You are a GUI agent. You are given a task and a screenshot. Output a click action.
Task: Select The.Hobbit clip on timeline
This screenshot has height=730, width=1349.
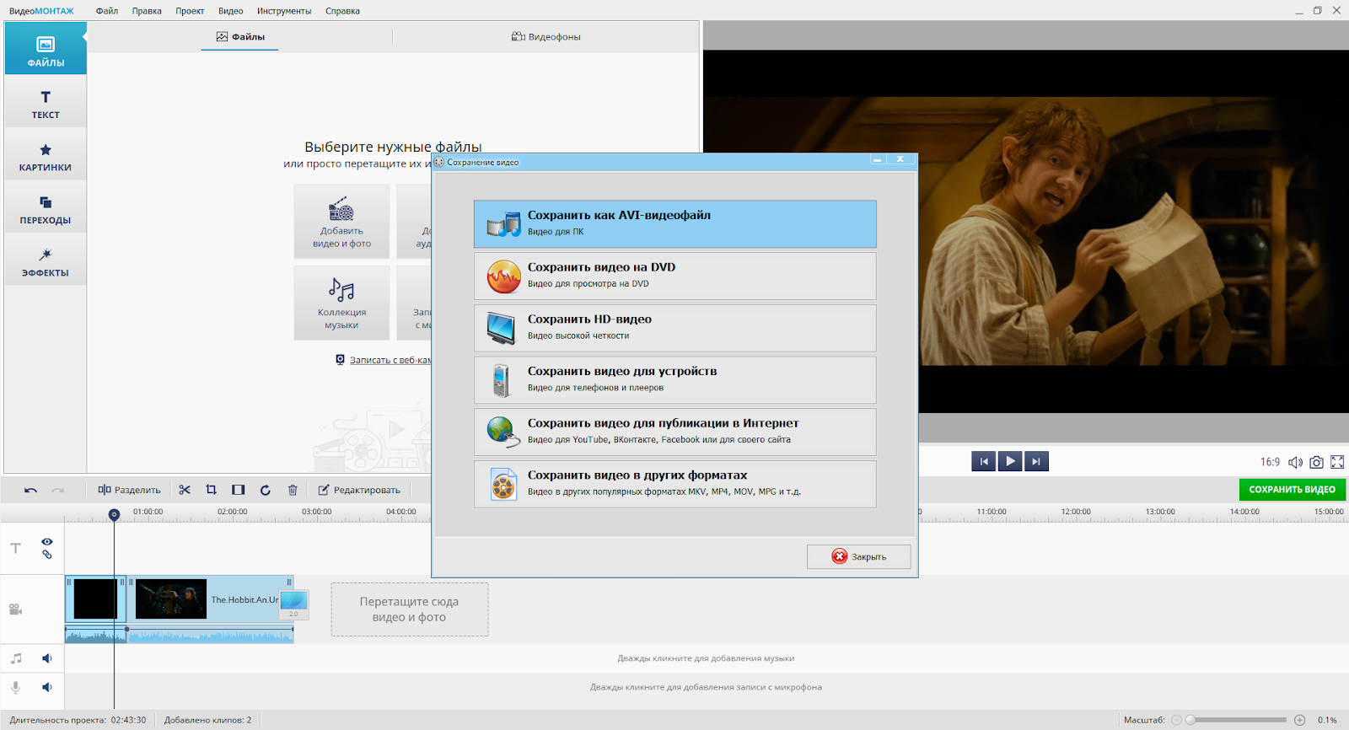(211, 599)
